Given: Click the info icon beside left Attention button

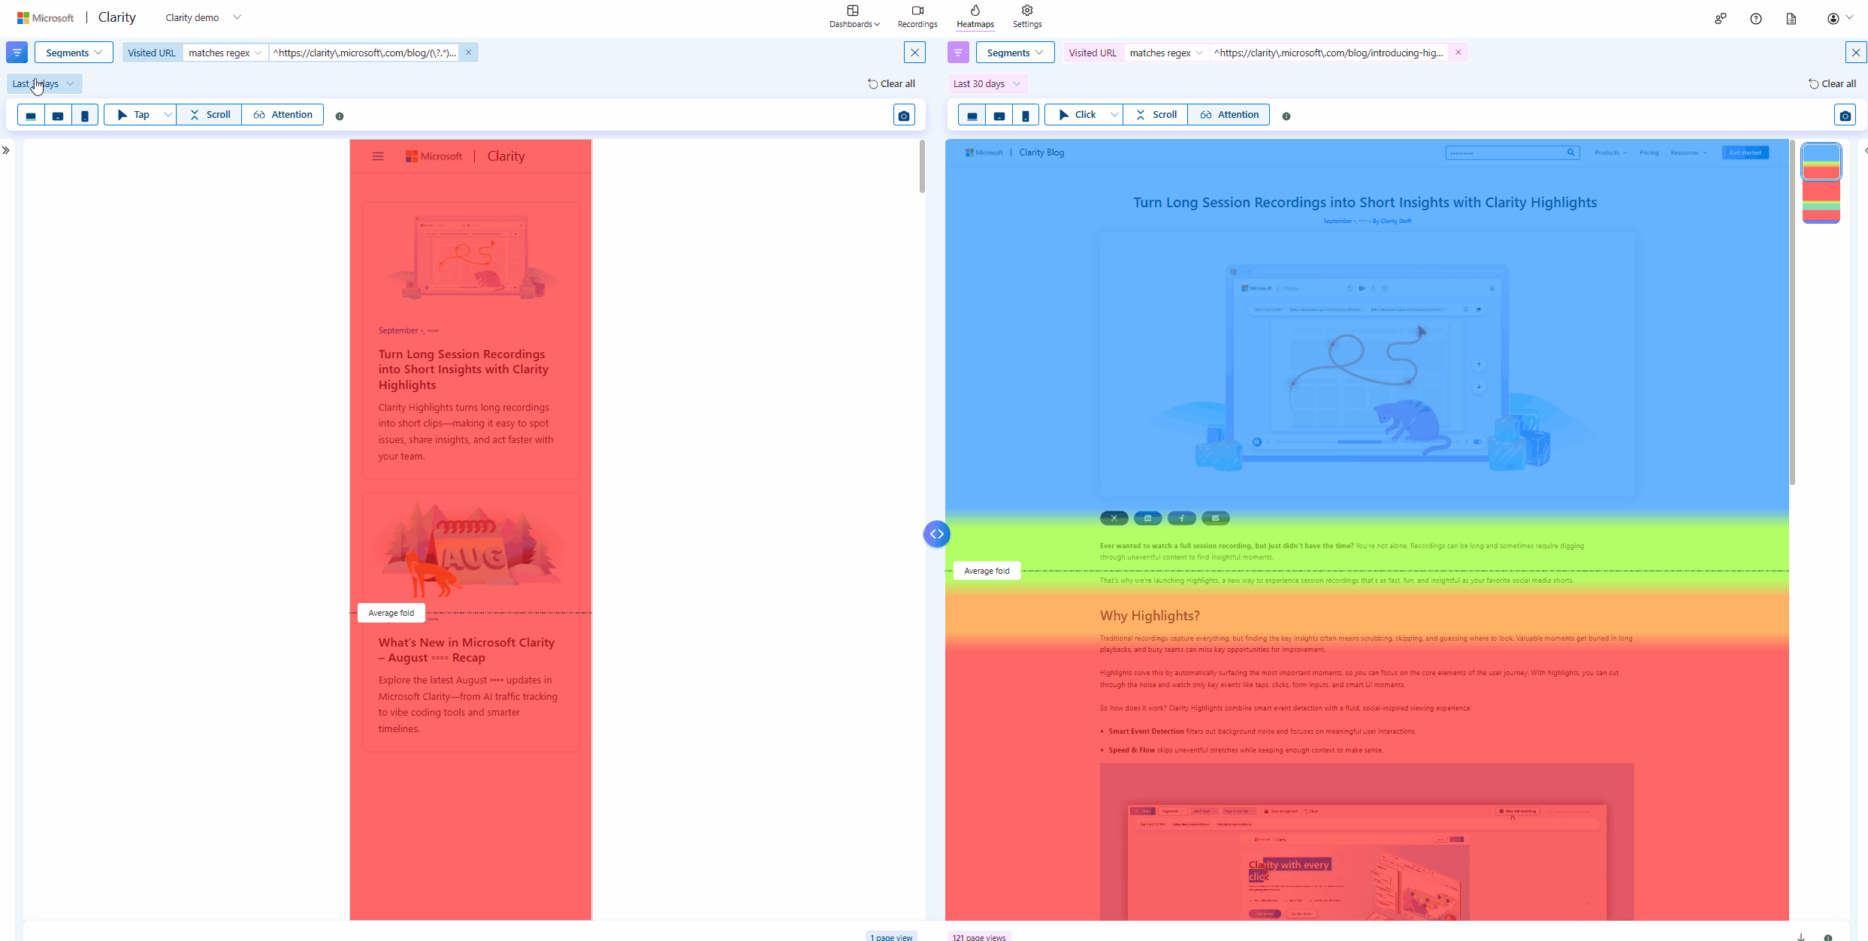Looking at the screenshot, I should (340, 116).
